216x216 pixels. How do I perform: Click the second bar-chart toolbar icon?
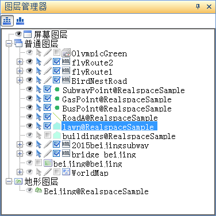click(20, 21)
